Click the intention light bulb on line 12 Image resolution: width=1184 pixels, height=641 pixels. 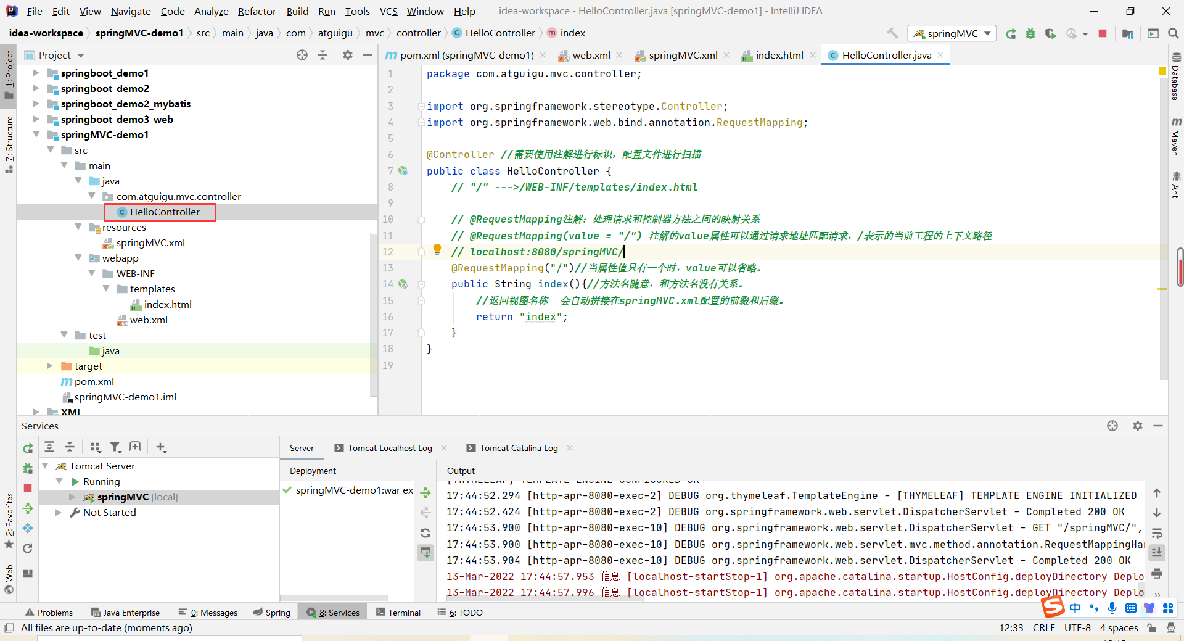(x=437, y=249)
